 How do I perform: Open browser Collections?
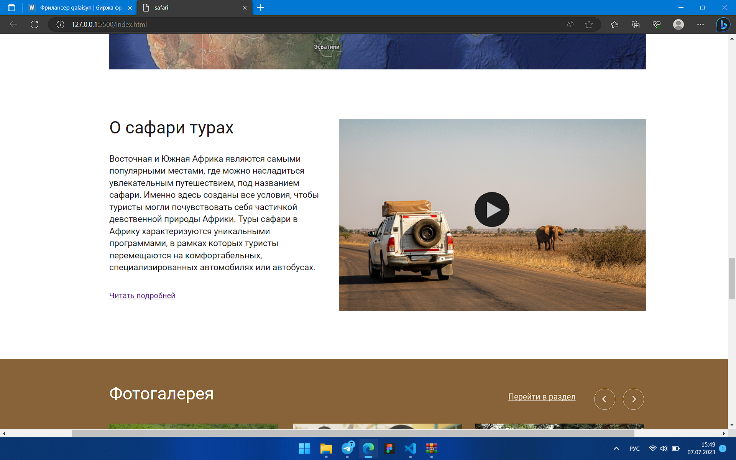point(636,25)
